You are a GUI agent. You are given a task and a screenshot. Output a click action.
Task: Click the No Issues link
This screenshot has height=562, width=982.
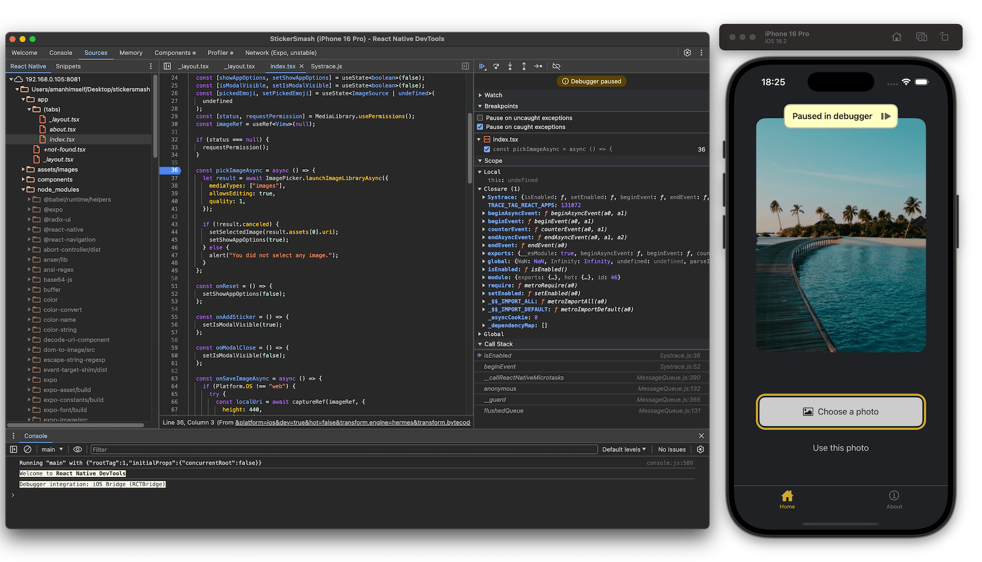[671, 449]
